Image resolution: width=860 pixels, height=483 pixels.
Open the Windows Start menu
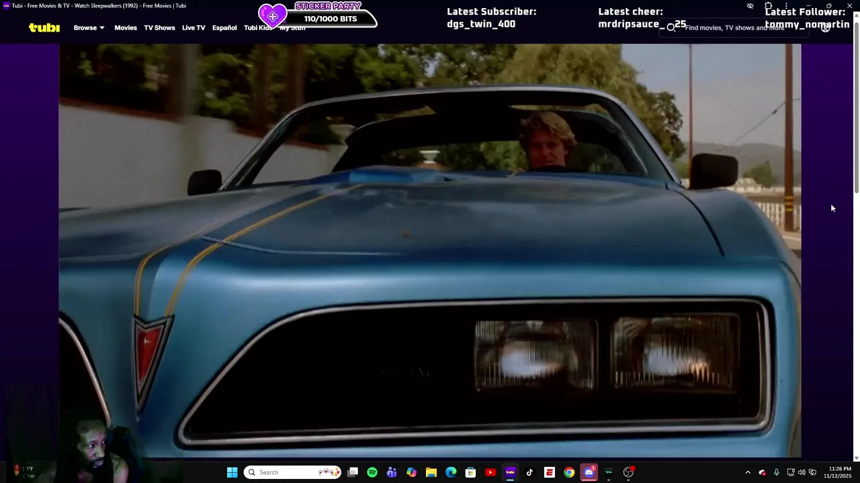pos(232,472)
